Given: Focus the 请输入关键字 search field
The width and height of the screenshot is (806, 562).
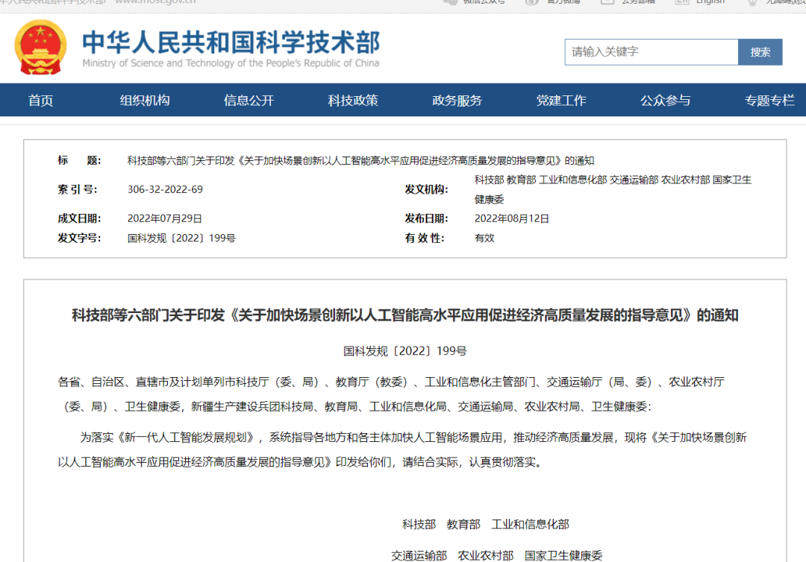Looking at the screenshot, I should [652, 52].
